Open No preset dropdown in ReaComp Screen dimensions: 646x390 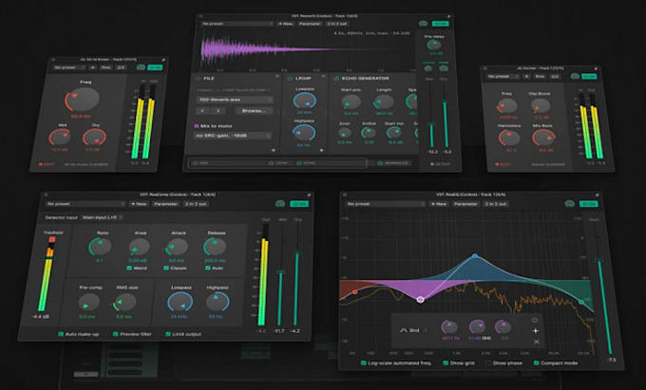[85, 204]
